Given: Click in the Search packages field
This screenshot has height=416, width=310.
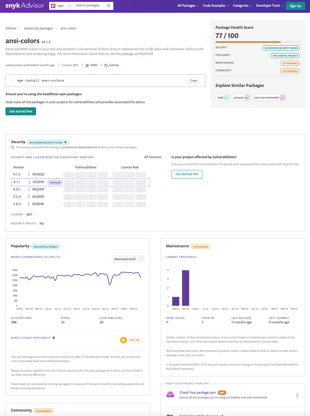Looking at the screenshot, I should click(x=89, y=6).
